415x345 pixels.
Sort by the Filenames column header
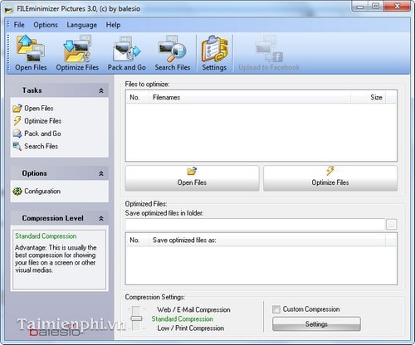[250, 97]
